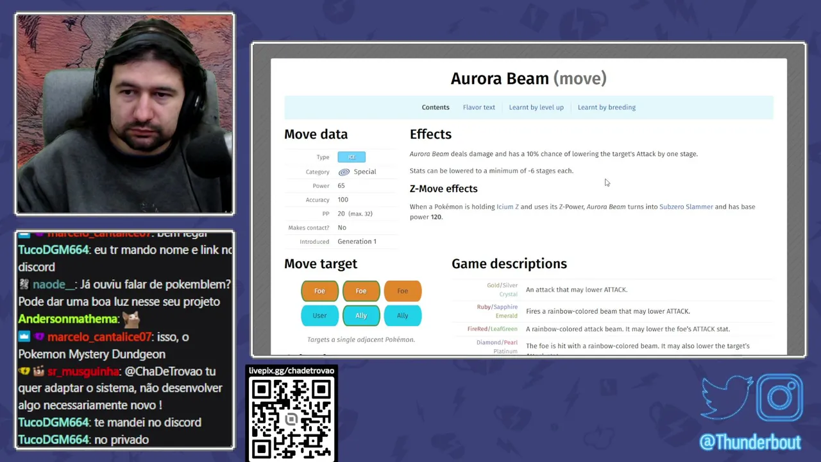Viewport: 821px width, 462px height.
Task: Click the @ChaDeTrovao mention in chat
Action: [x=162, y=372]
